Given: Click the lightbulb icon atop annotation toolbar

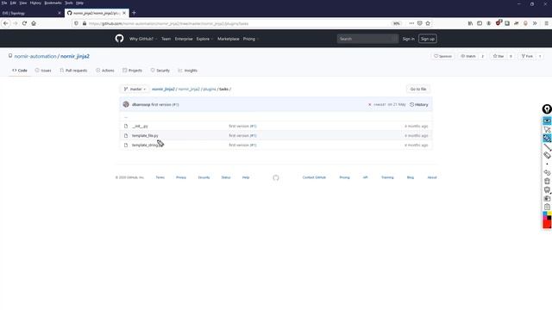Looking at the screenshot, I should click(547, 109).
